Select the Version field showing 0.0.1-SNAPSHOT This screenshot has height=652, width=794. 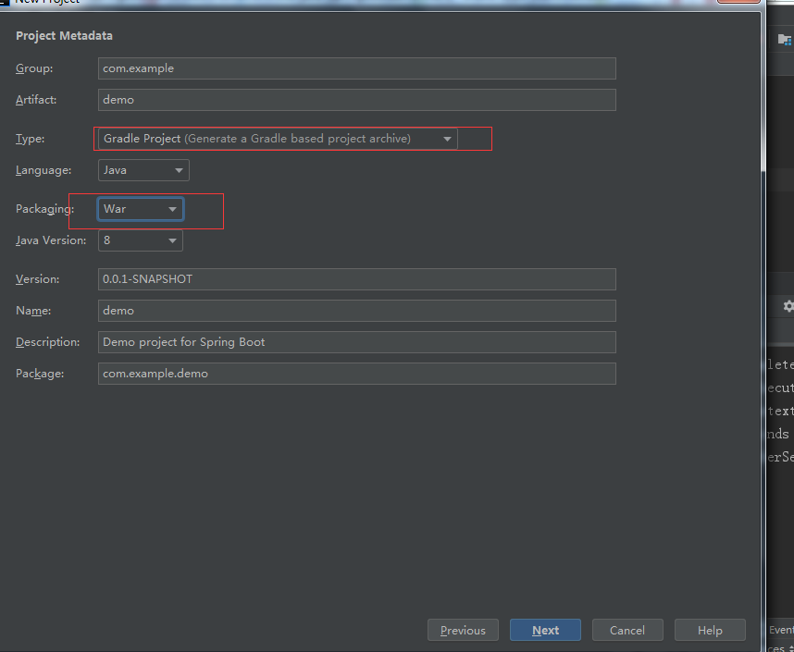(x=356, y=279)
